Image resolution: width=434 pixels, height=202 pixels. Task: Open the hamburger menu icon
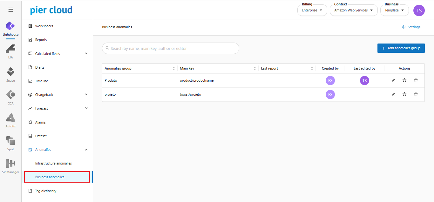tap(10, 10)
